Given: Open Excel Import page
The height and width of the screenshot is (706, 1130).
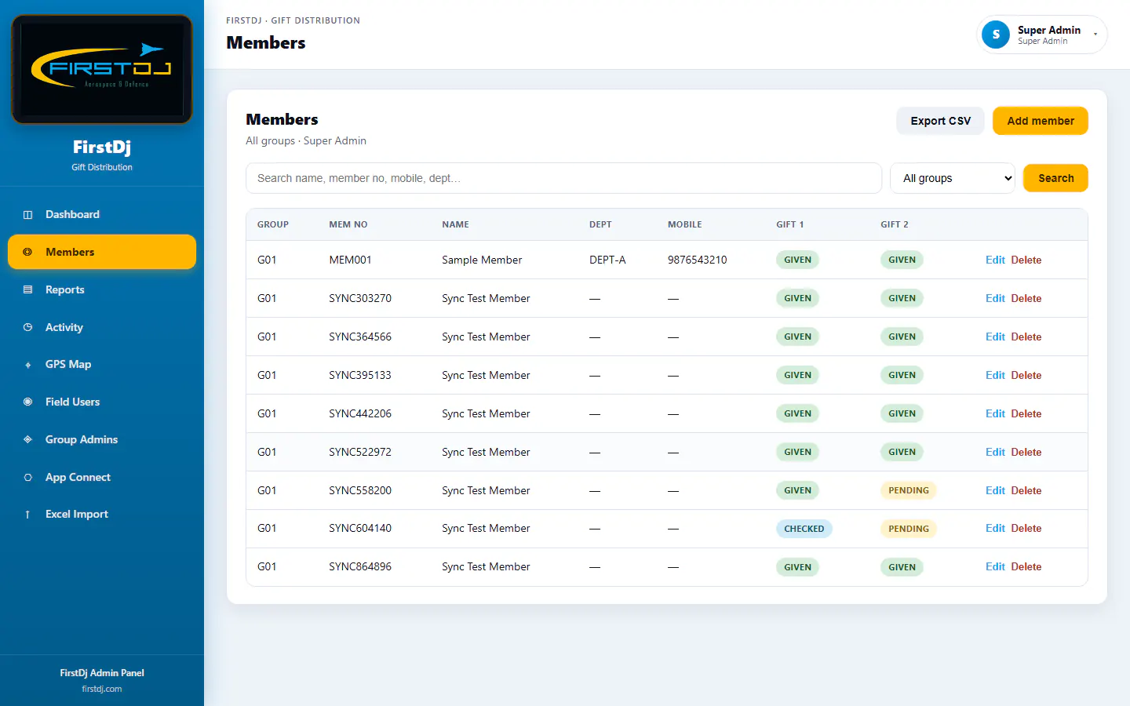Looking at the screenshot, I should coord(102,514).
